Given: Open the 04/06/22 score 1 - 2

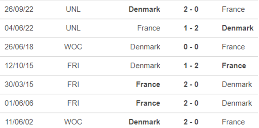Looking at the screenshot, I should pos(191,28).
